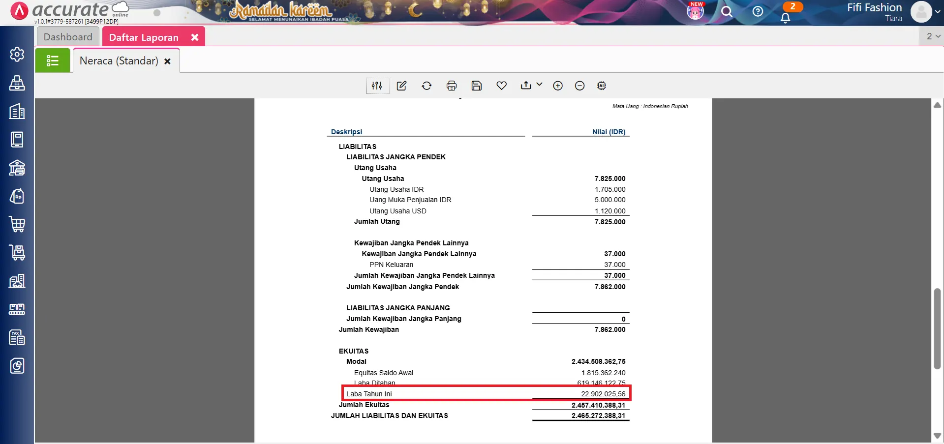Zoom in using the plus icon

pos(557,86)
